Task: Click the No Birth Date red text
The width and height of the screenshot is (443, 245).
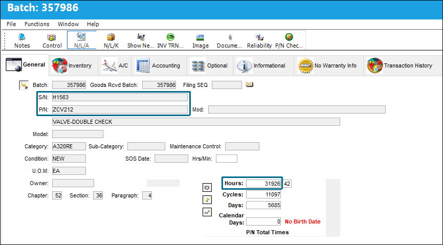Action: 303,221
